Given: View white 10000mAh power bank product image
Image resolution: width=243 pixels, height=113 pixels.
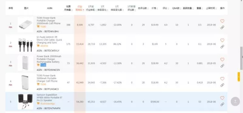Looking at the screenshot, I should coord(25,24).
